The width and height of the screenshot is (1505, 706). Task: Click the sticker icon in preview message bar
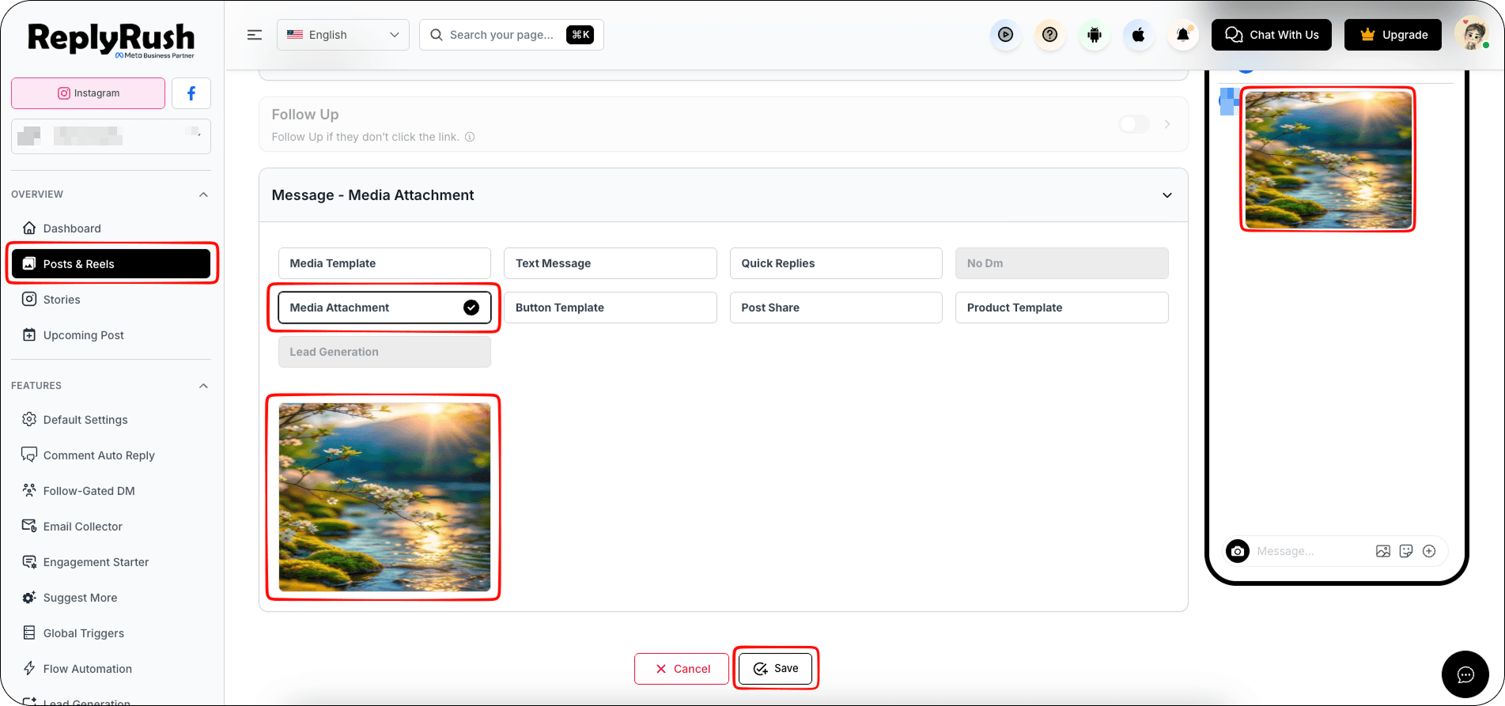(1406, 551)
